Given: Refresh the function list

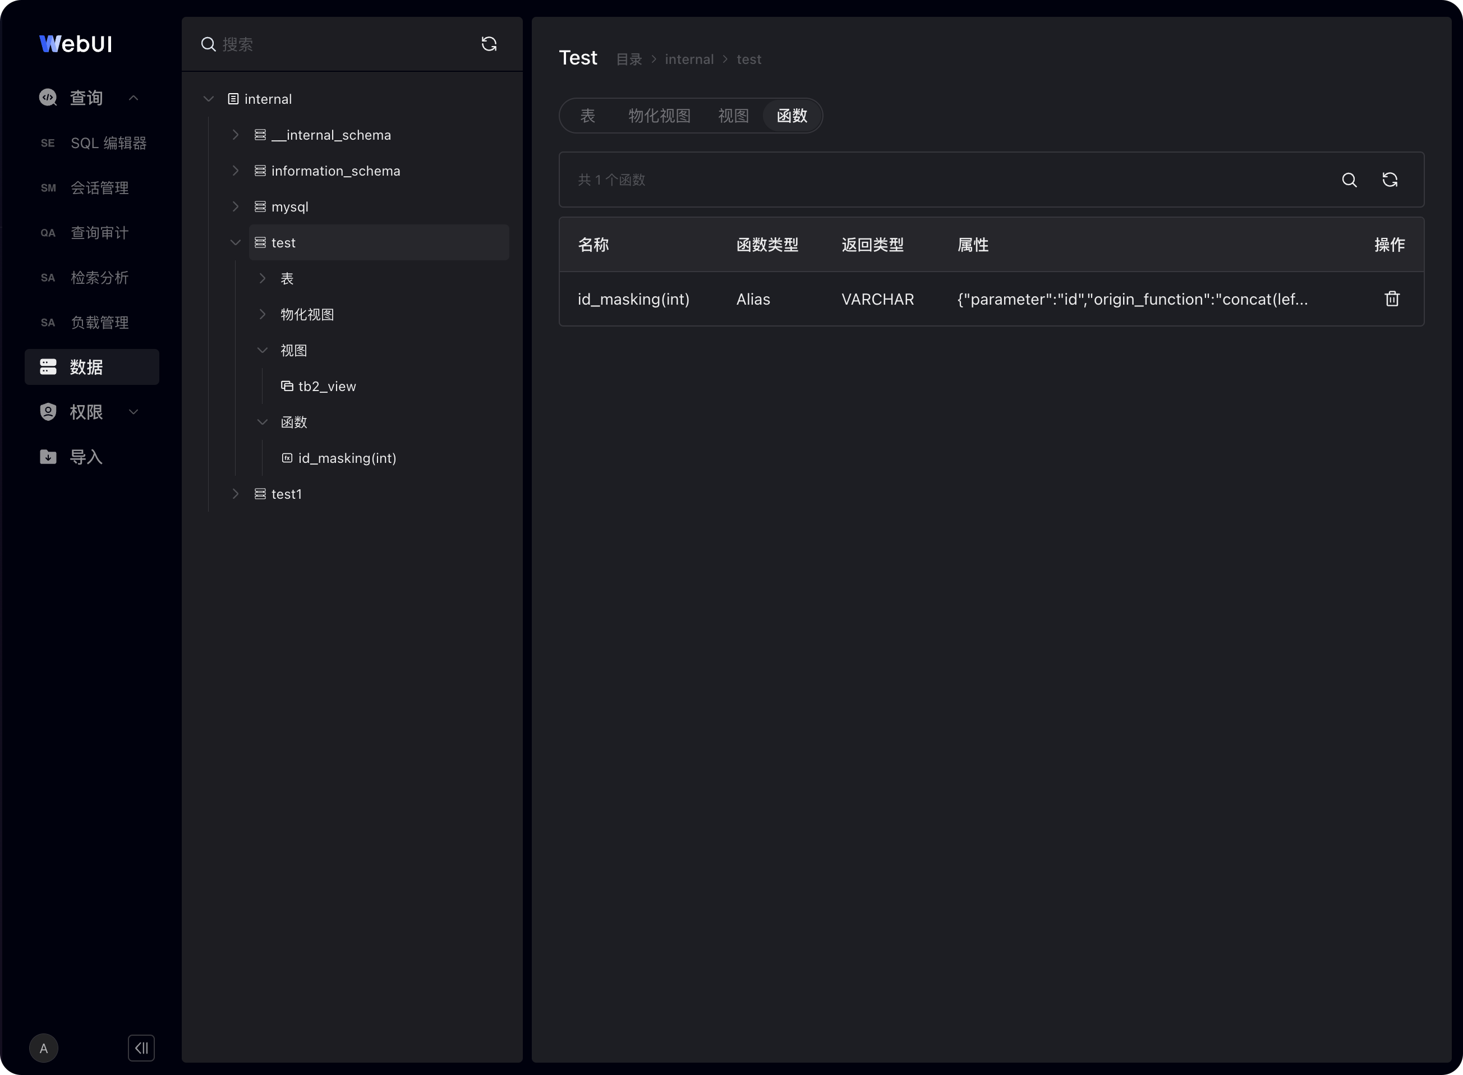Looking at the screenshot, I should tap(1390, 180).
